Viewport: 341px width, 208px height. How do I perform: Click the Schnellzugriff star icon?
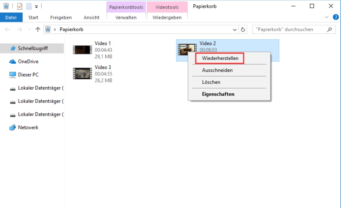point(13,48)
